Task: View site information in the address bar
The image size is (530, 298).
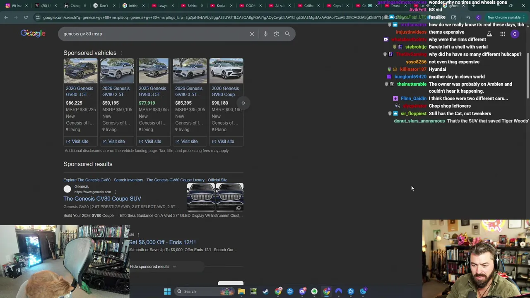Action: tap(38, 17)
